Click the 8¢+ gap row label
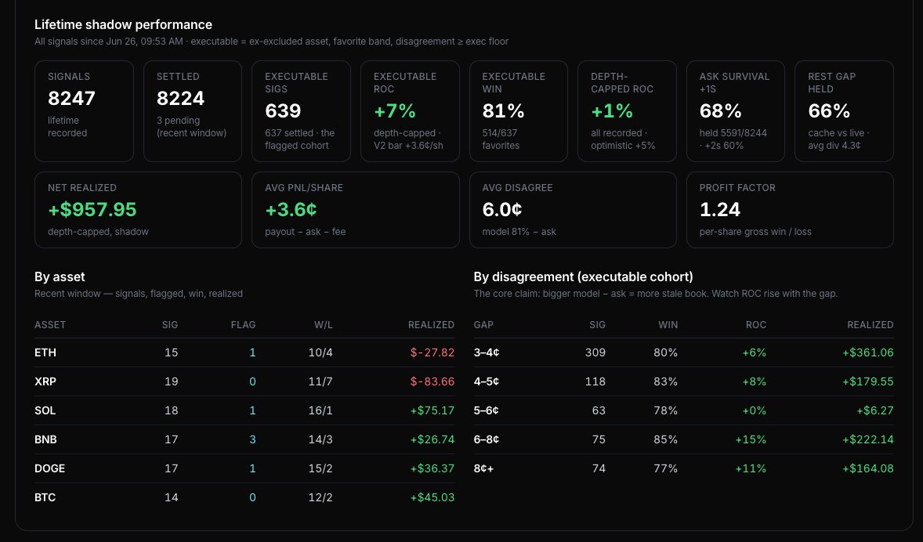This screenshot has height=542, width=923. pyautogui.click(x=483, y=468)
